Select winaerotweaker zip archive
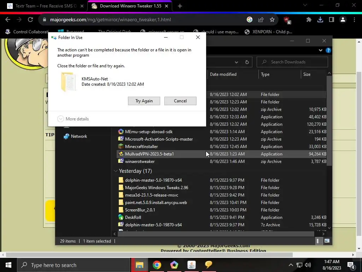 click(222, 161)
